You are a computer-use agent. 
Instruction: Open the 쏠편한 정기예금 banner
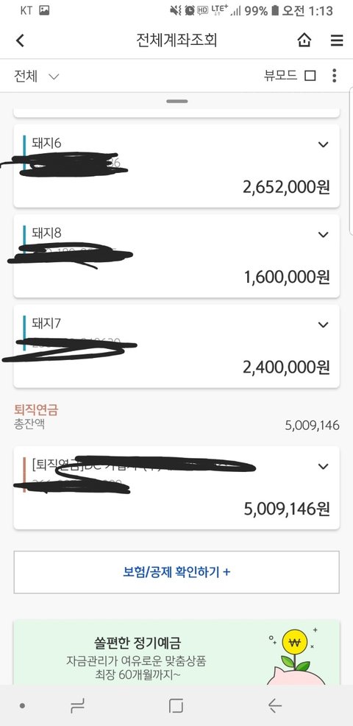(x=176, y=653)
